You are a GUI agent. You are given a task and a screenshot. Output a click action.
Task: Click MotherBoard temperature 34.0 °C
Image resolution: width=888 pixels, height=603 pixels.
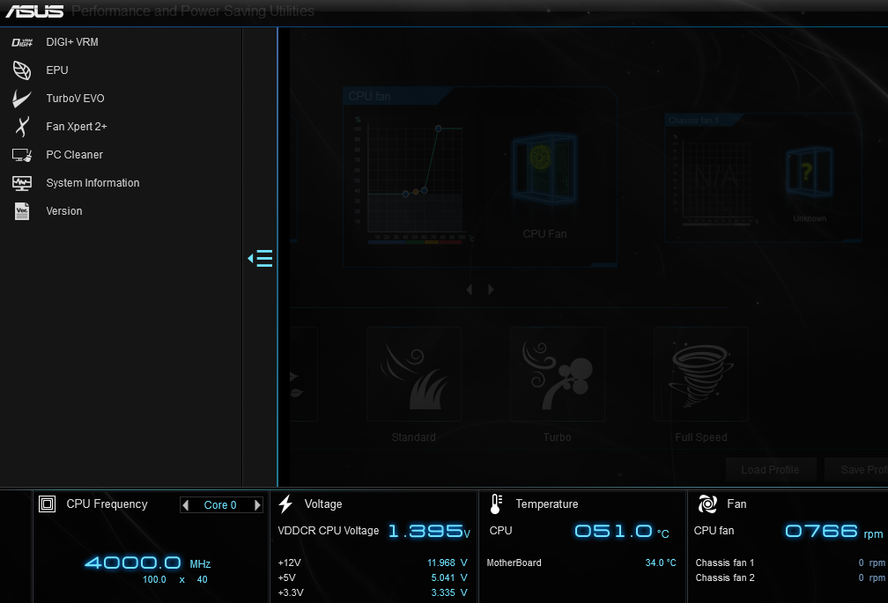pyautogui.click(x=661, y=563)
